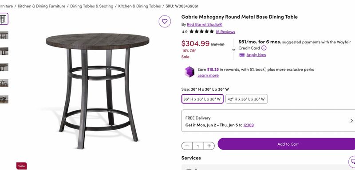The width and height of the screenshot is (355, 170).
Task: Go to Dining Tables & Seating breadcrumb
Action: [92, 6]
